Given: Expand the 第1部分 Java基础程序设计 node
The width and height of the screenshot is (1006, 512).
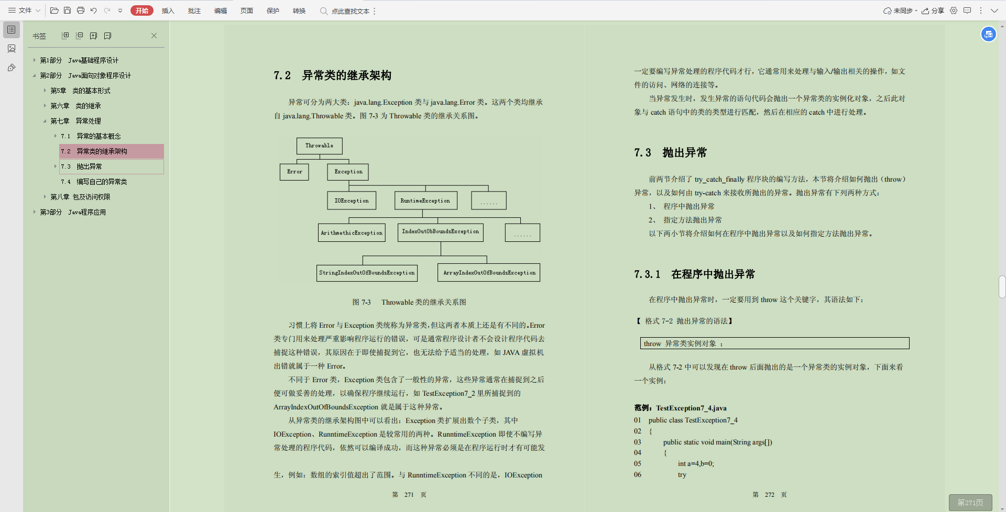Looking at the screenshot, I should click(x=34, y=60).
